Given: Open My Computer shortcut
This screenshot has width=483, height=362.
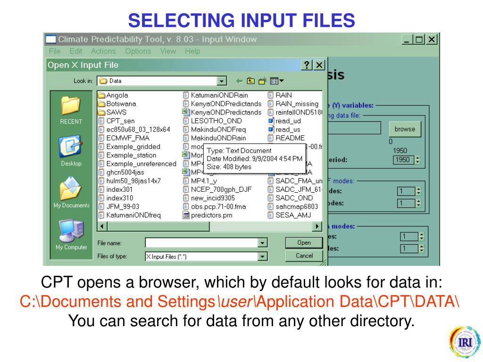Looking at the screenshot, I should click(71, 234).
